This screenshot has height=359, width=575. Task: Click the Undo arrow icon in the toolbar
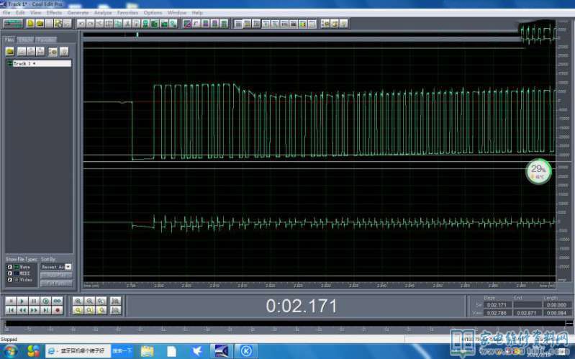81,24
